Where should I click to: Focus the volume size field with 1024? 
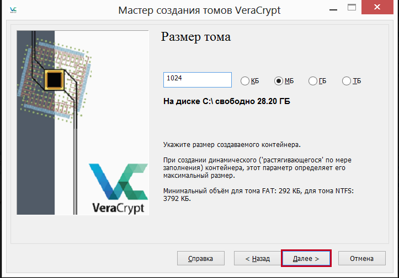pos(198,80)
